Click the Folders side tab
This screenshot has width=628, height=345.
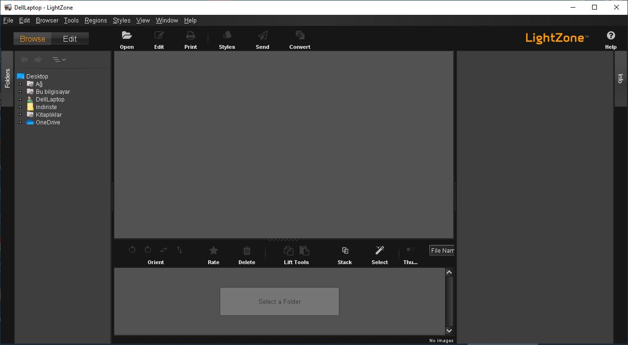pyautogui.click(x=7, y=78)
